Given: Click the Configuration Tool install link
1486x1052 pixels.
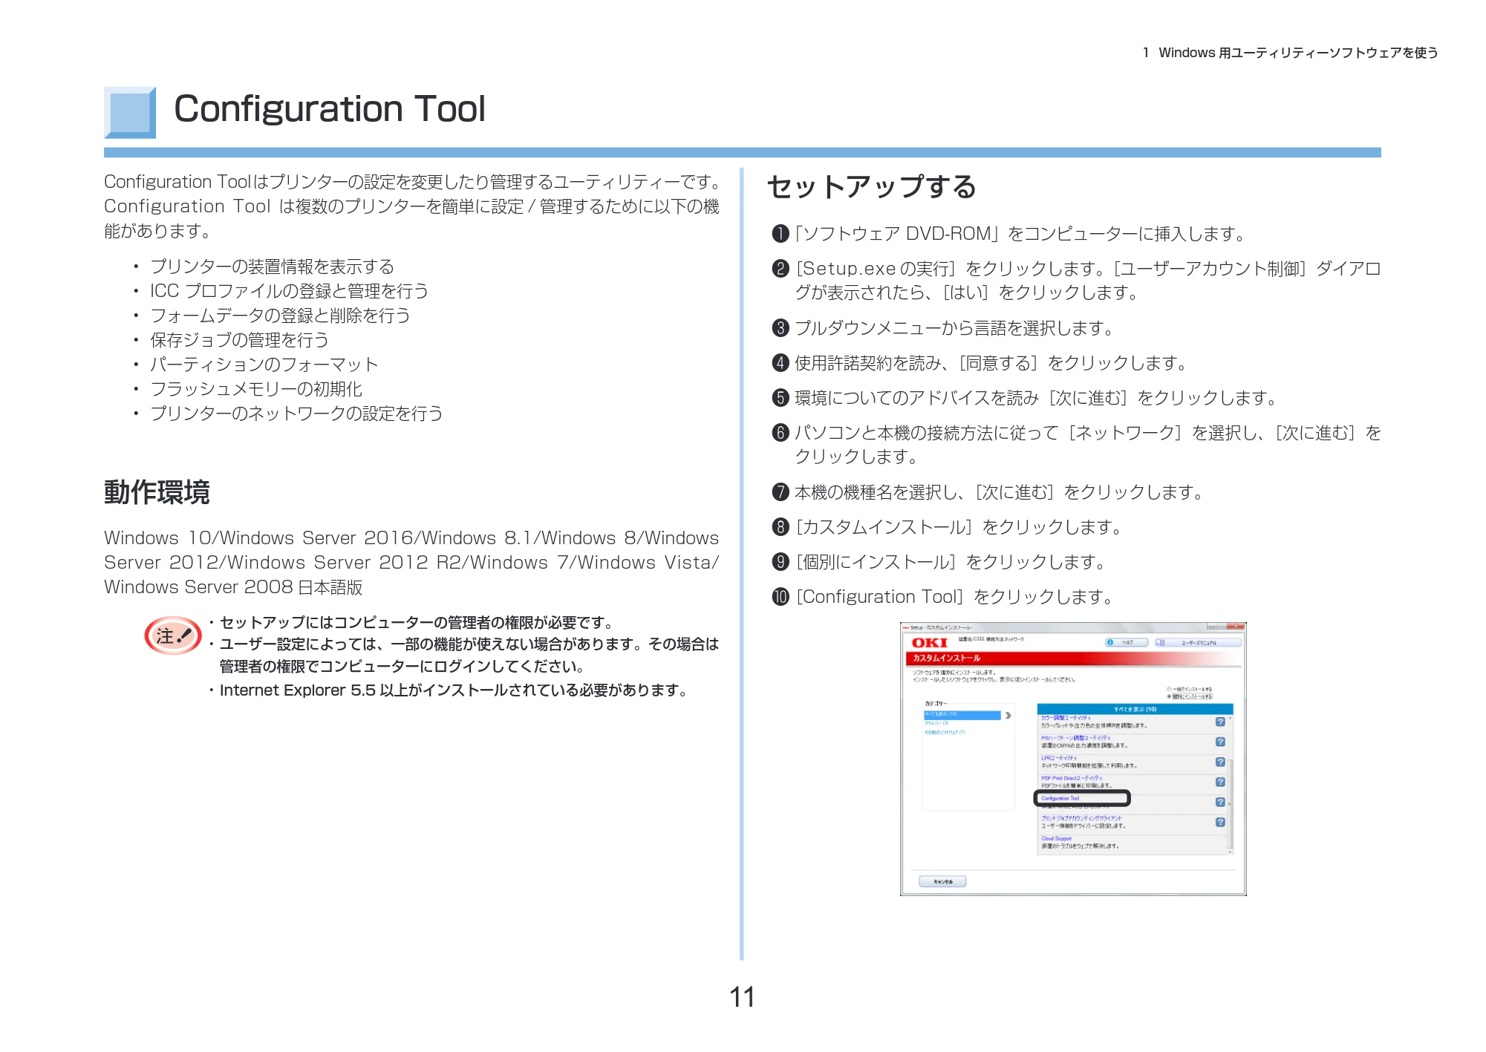Looking at the screenshot, I should (1060, 799).
